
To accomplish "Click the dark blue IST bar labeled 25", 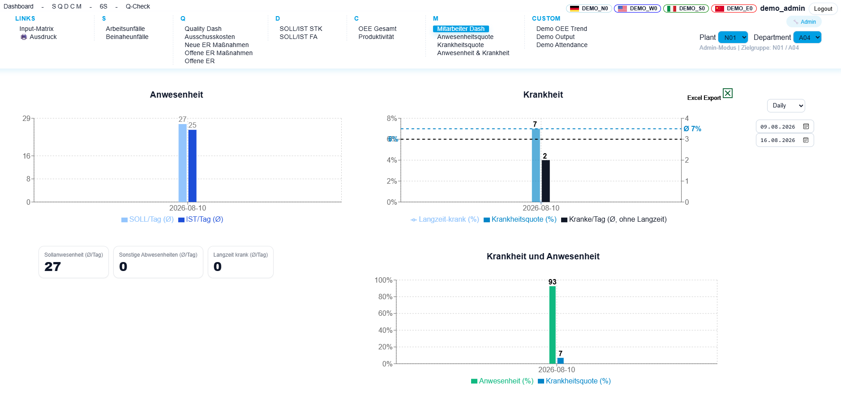I will tap(193, 166).
